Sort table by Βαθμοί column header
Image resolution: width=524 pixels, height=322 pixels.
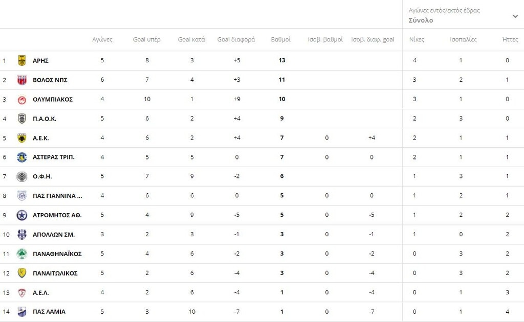(281, 40)
